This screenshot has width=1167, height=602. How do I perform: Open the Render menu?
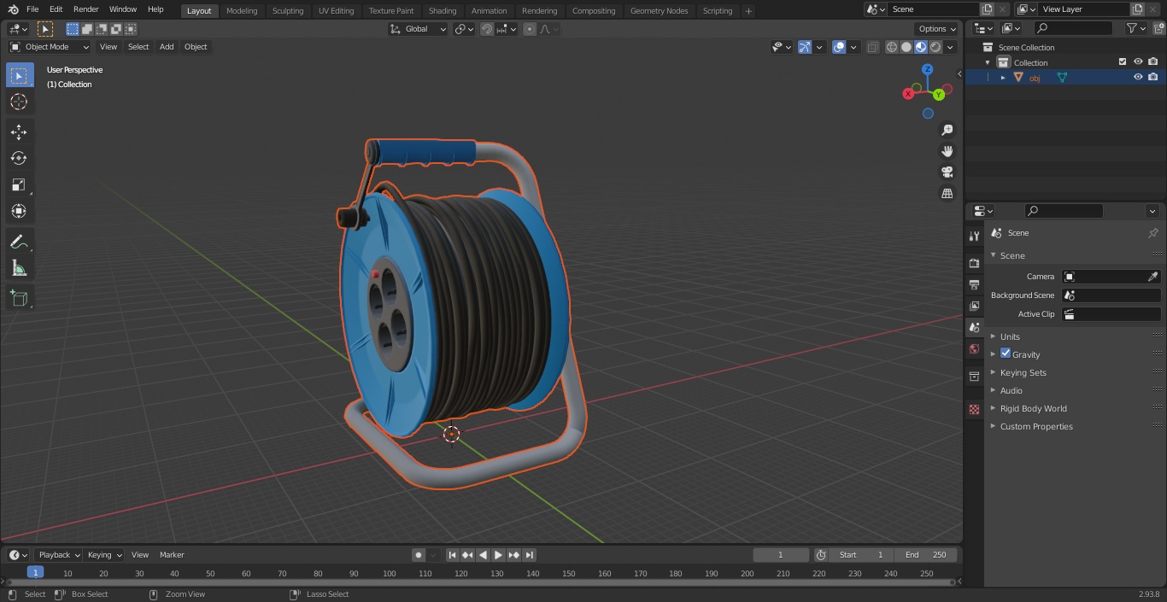(86, 9)
